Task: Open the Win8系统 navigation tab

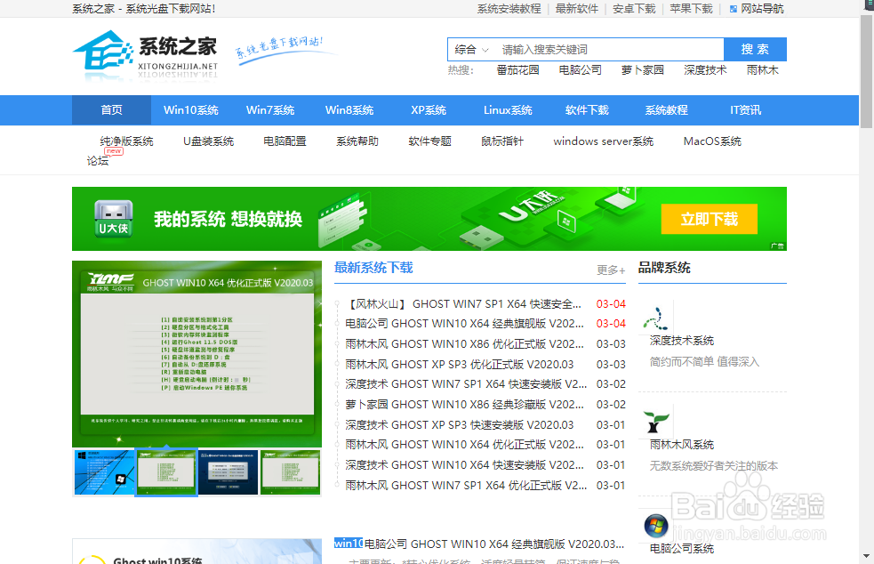Action: [349, 110]
